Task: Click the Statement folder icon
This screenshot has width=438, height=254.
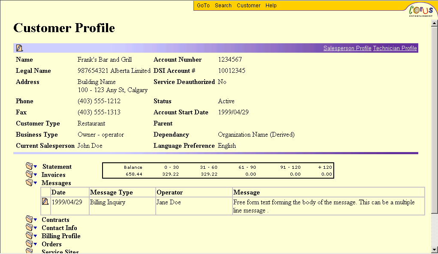Action: click(29, 166)
